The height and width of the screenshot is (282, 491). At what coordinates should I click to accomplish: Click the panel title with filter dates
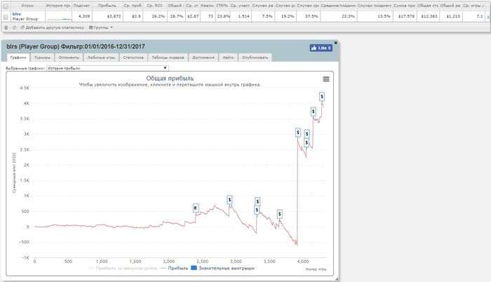click(x=76, y=47)
